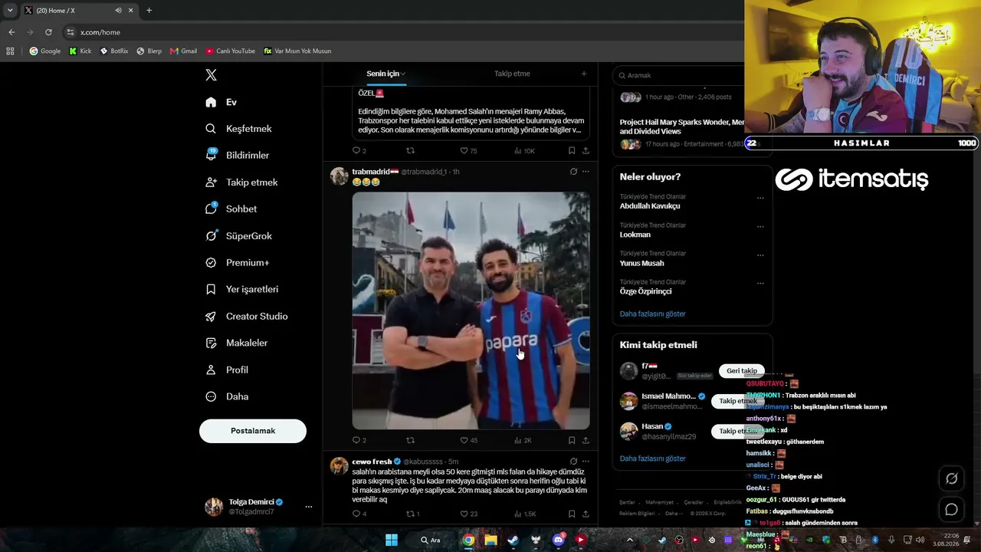Screen dimensions: 981x552
Task: Mute the X browser tab audio
Action: click(118, 11)
